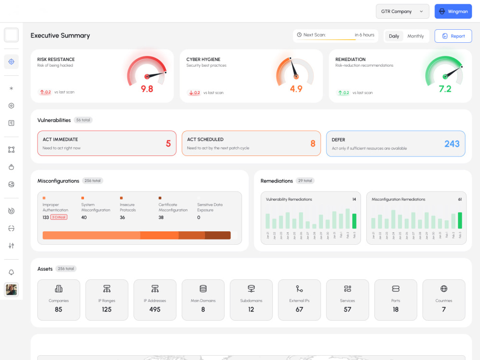Select the bounding-box nodes icon in sidebar
Screen dimensions: 480x360
[x=12, y=150]
